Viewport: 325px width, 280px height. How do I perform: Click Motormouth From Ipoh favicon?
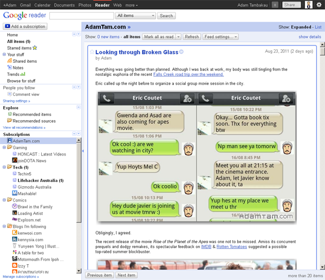click(15, 259)
